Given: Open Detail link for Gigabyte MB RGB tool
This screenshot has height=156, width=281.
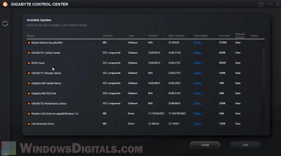Looking at the screenshot, I should (x=198, y=93).
